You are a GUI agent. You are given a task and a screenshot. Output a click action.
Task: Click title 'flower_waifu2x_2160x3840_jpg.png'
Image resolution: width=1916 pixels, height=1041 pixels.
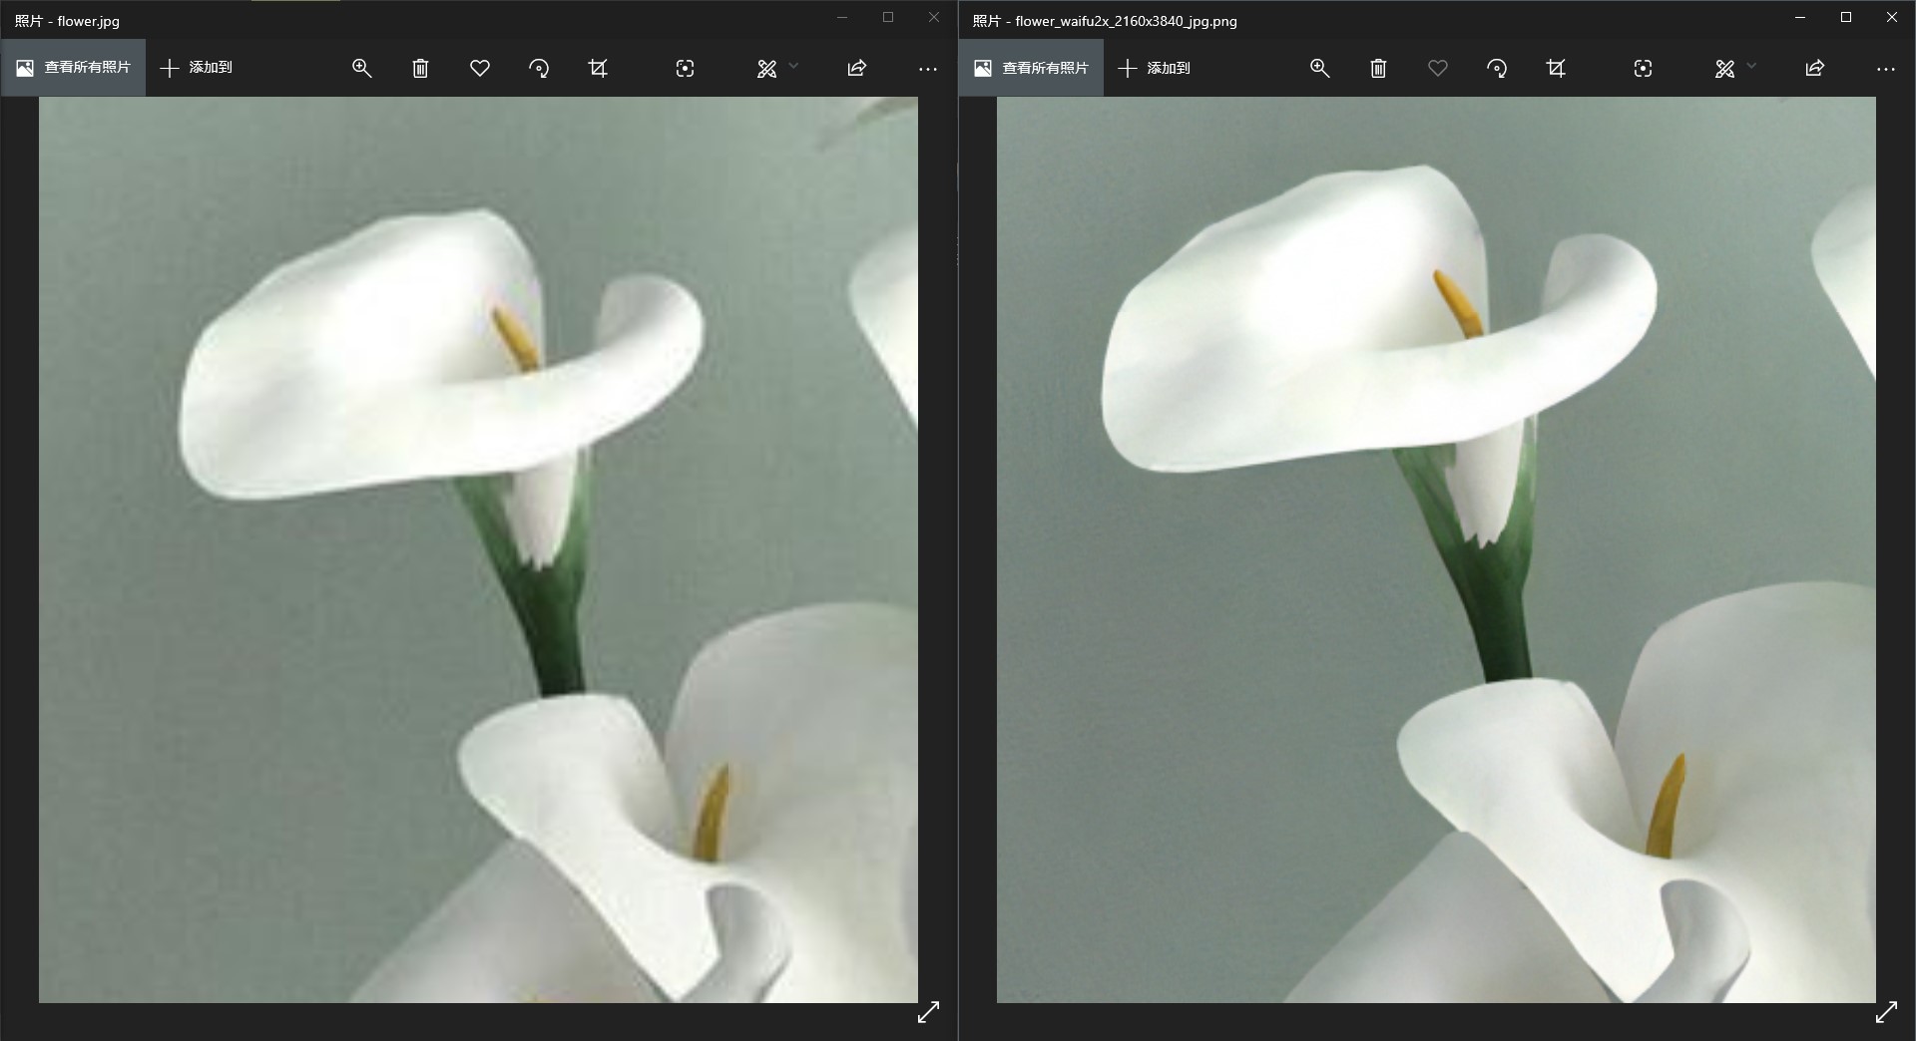tap(1126, 21)
